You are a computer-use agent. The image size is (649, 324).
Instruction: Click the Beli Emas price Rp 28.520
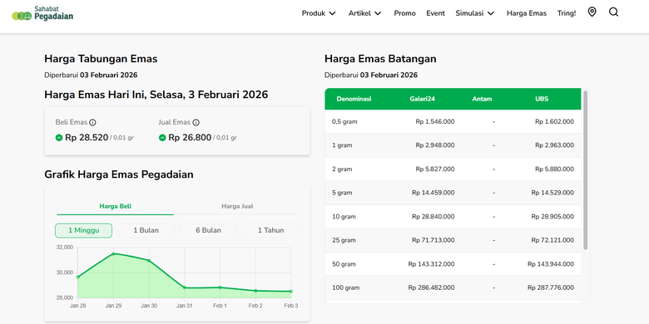[x=87, y=138]
